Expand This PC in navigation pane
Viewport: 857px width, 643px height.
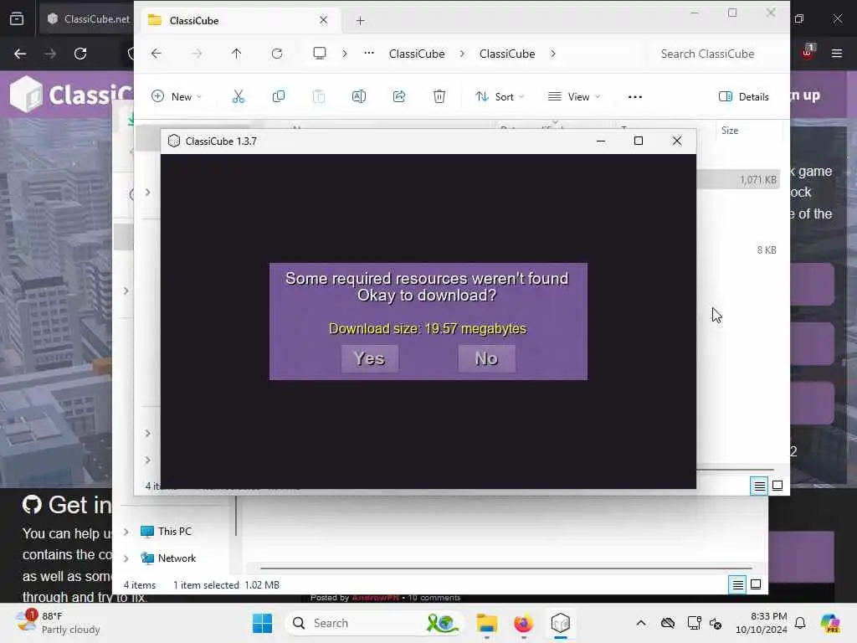pos(126,532)
